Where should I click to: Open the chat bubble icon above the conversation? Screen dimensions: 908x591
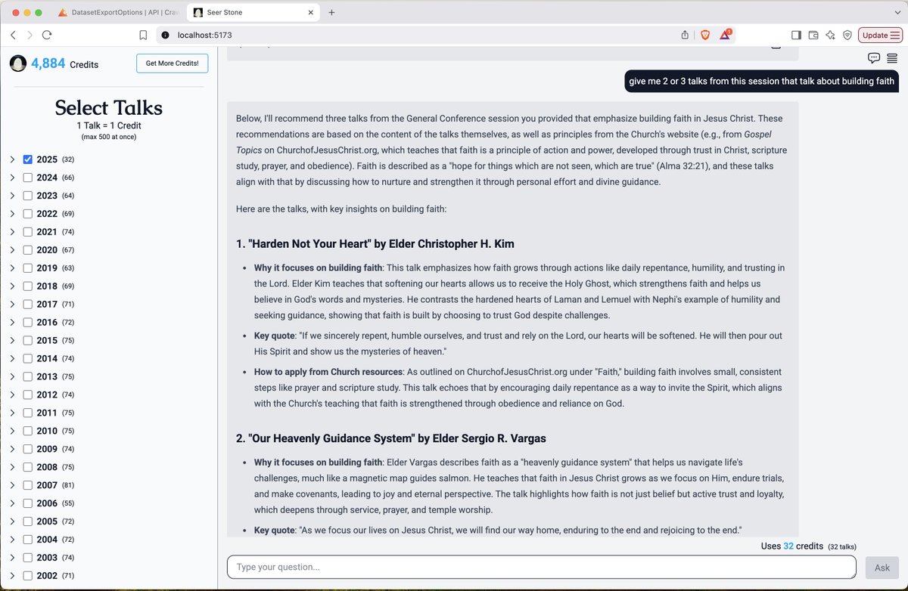(x=874, y=58)
